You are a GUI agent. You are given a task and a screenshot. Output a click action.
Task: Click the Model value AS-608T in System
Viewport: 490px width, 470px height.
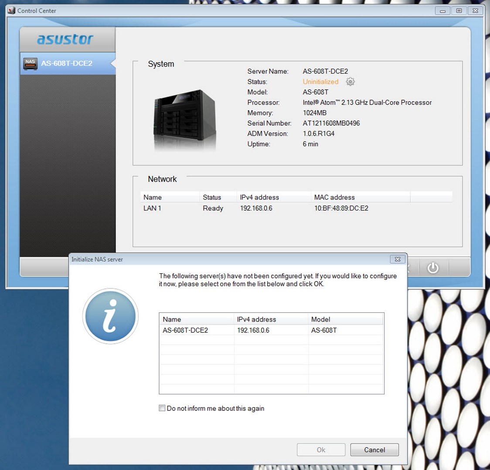(315, 92)
